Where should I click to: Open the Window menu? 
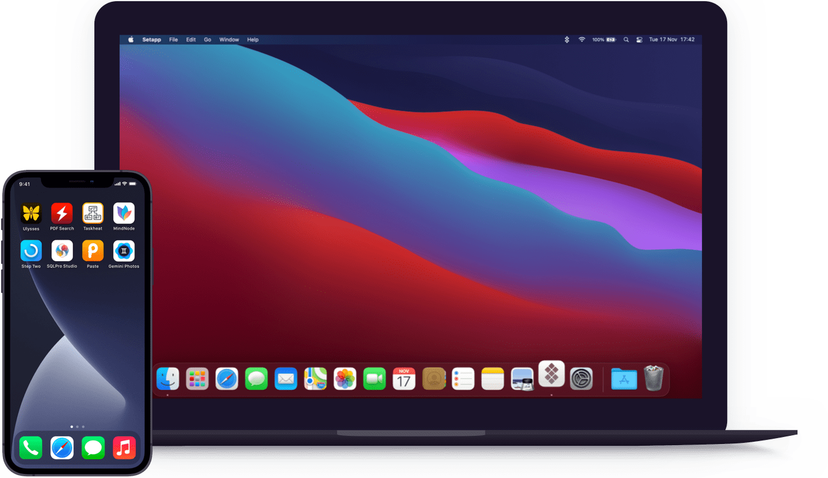pos(229,39)
